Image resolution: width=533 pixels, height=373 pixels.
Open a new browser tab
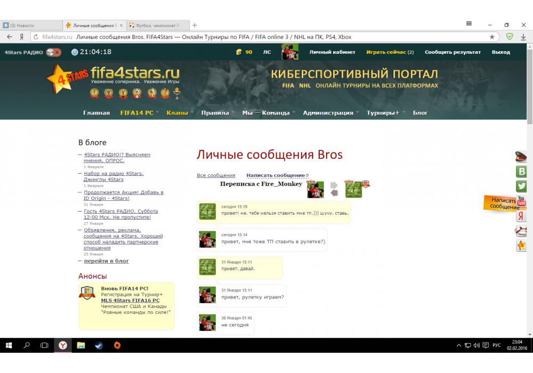pos(195,26)
